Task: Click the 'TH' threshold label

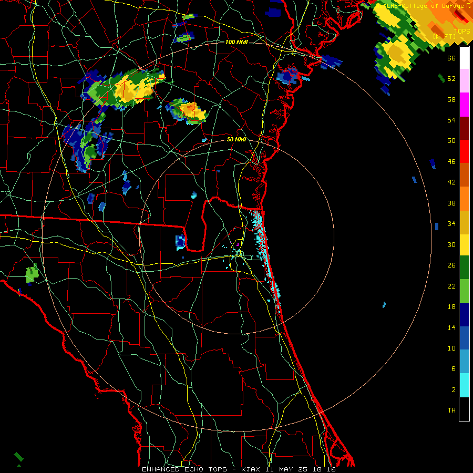Action: [x=451, y=410]
